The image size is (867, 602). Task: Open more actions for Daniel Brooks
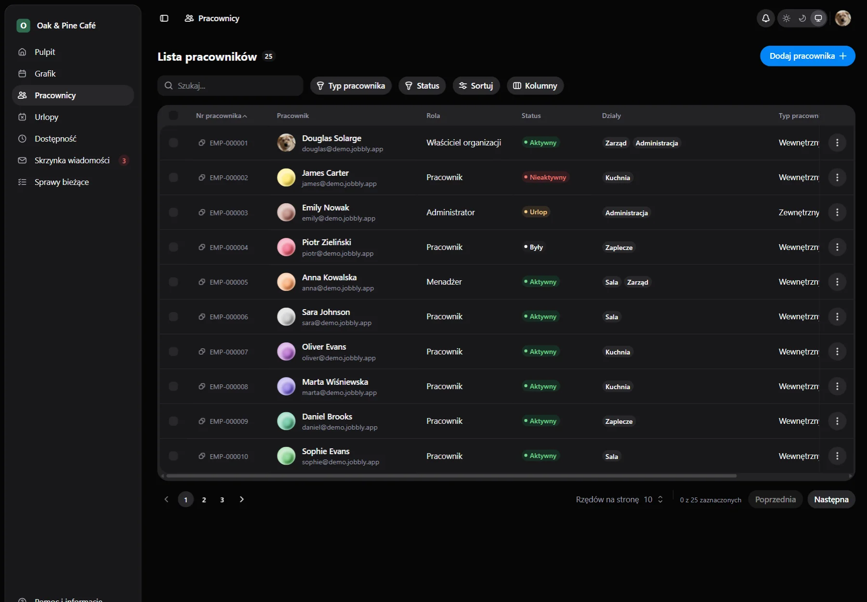837,421
